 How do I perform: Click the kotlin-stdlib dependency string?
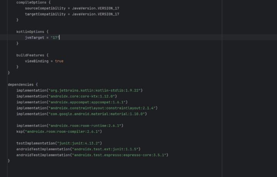click(x=94, y=90)
